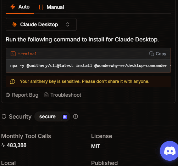Click the copy icon in terminal header
Screen dimensions: 178x166
tap(152, 54)
